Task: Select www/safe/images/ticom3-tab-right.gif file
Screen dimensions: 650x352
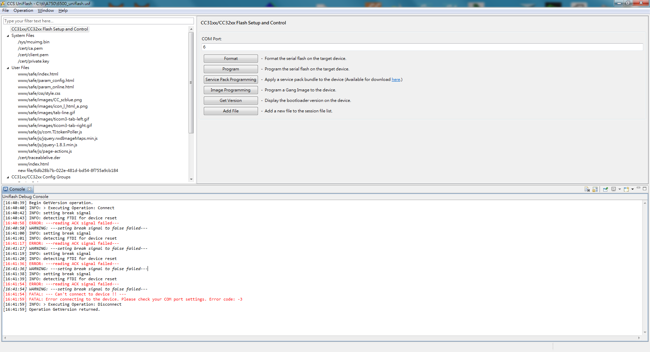Action: point(55,126)
